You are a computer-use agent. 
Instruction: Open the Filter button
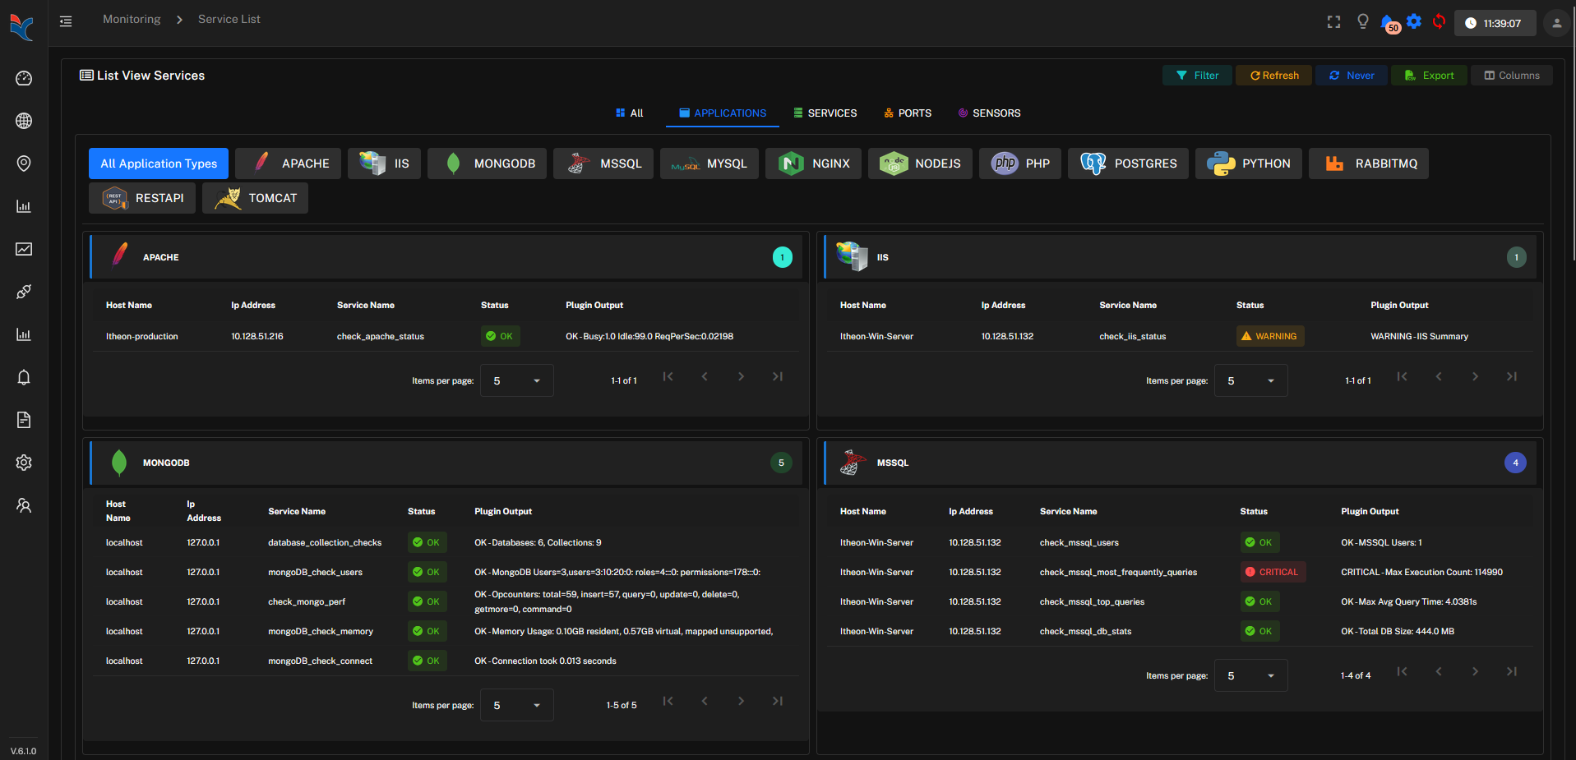pyautogui.click(x=1197, y=76)
